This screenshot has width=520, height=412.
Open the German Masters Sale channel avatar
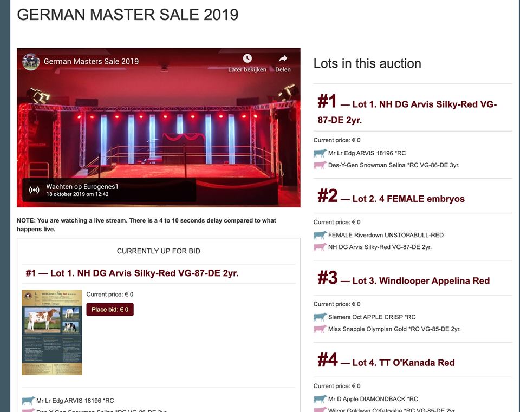(31, 62)
